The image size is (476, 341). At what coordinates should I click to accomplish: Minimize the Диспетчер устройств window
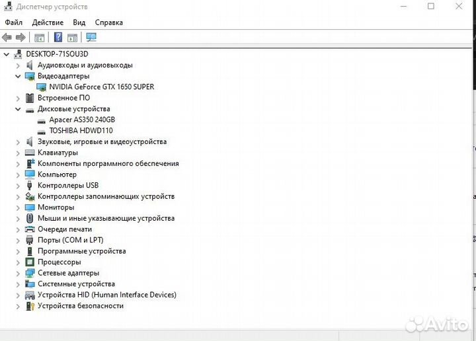click(x=403, y=6)
